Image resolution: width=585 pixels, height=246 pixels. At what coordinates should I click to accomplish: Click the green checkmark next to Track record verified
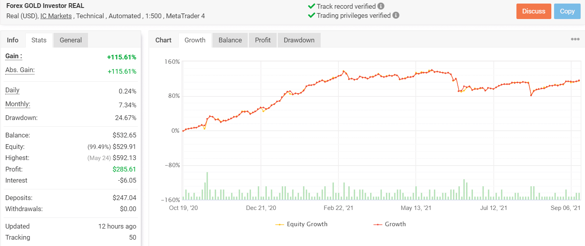point(312,6)
